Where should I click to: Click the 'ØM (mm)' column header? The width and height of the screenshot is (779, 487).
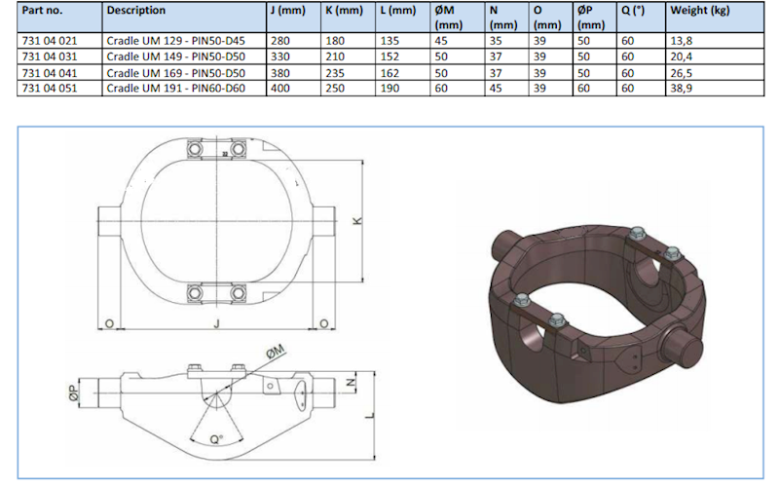coord(458,18)
